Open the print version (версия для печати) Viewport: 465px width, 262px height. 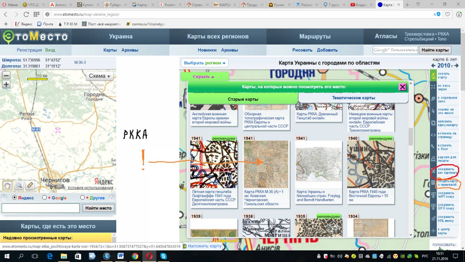click(x=433, y=158)
